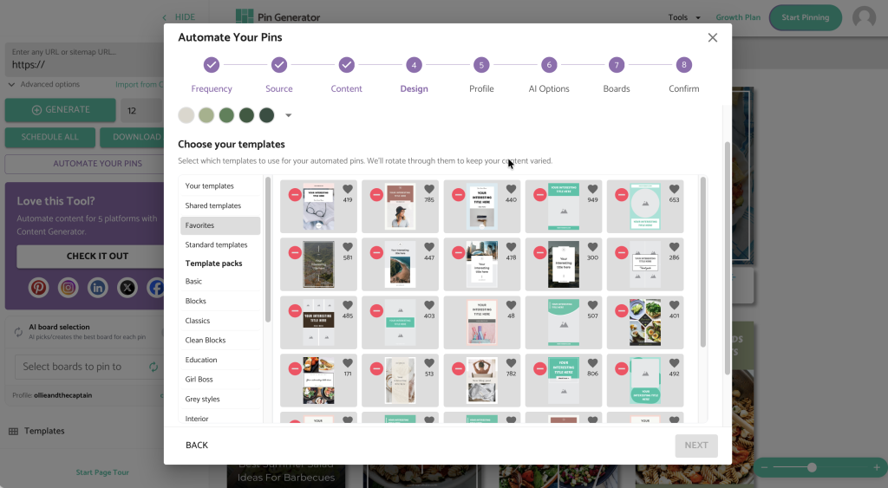Deselect the food collage template with 401 likes
Image resolution: width=888 pixels, height=488 pixels.
click(621, 311)
